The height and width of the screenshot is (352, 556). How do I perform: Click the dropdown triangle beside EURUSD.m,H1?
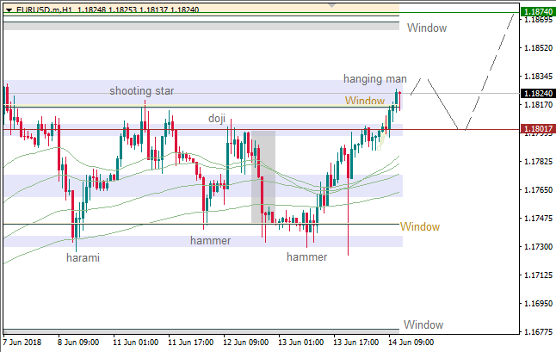[8, 9]
